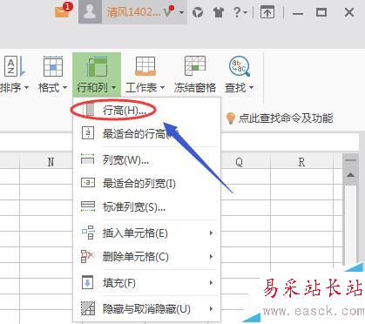This screenshot has height=324, width=365.
Task: Click the vertical scrollbar up arrow
Action: pos(350,175)
